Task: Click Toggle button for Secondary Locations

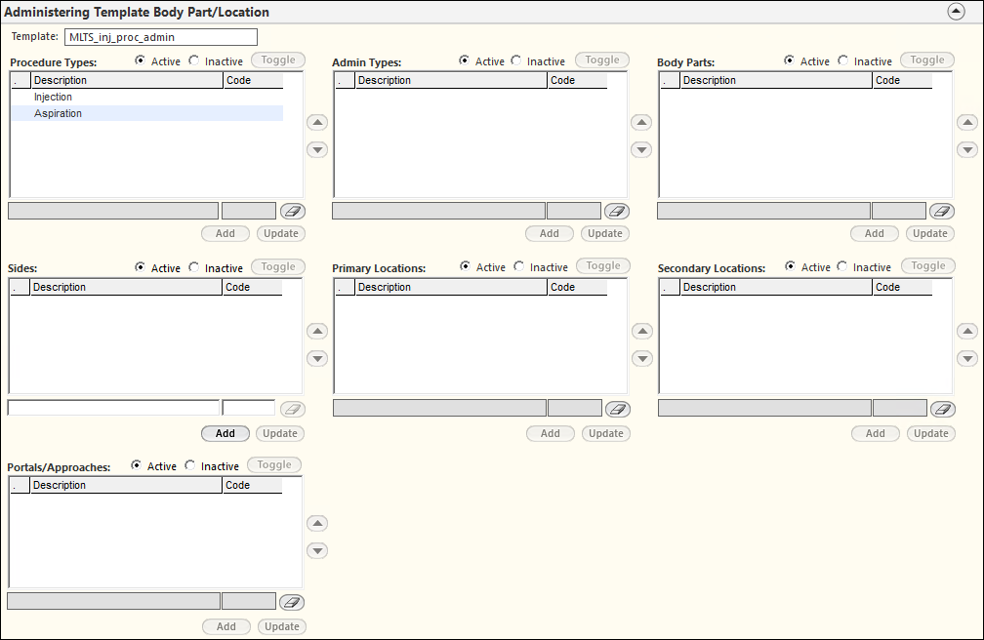Action: coord(928,266)
